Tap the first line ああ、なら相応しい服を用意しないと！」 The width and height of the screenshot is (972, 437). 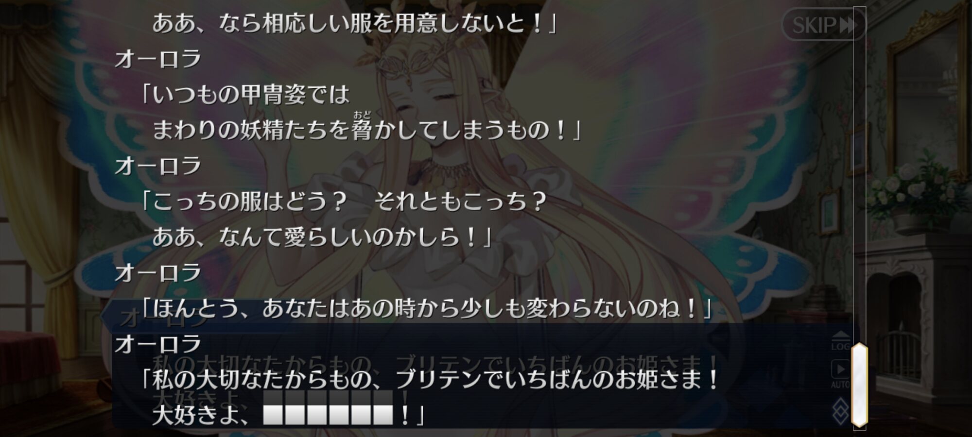354,23
